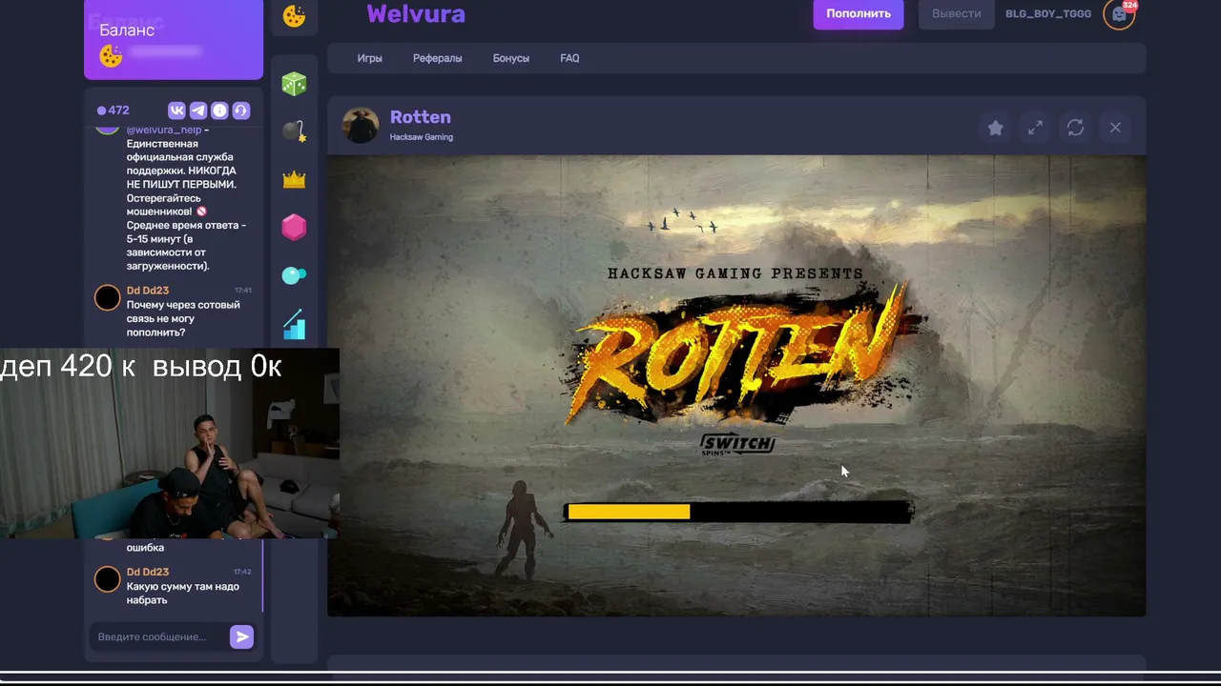Open the Бонусы tab
Image resolution: width=1221 pixels, height=686 pixels.
click(x=511, y=58)
